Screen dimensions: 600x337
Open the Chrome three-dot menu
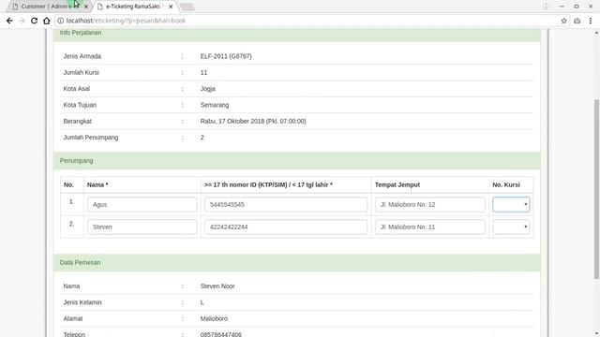click(591, 21)
